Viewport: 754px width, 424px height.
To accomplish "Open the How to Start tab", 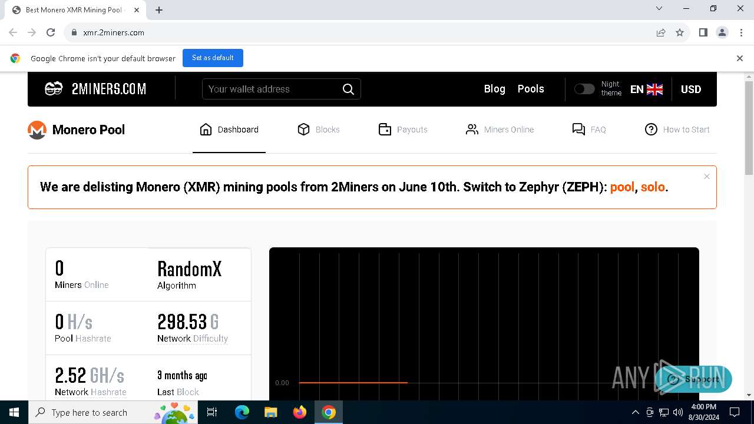I will (677, 130).
